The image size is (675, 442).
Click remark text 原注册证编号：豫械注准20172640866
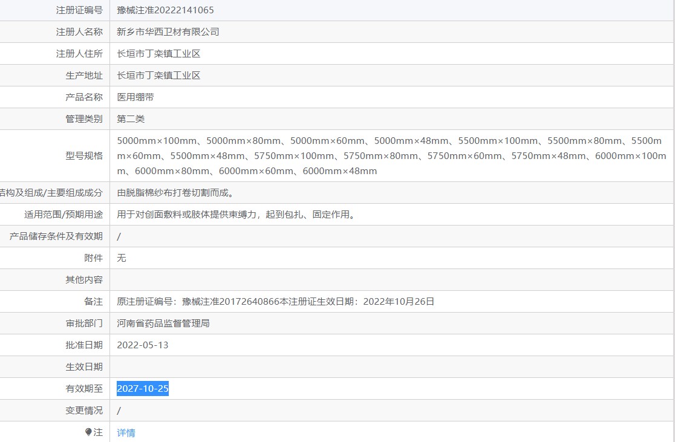[x=198, y=302]
